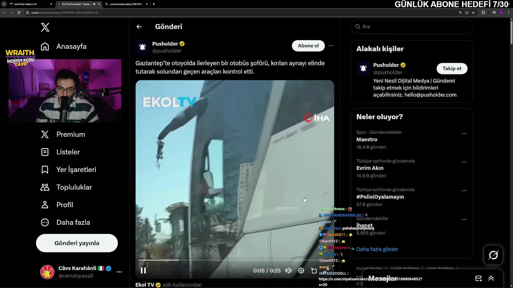Viewport: 513px width, 288px height.
Task: Open video settings gear
Action: 301,270
